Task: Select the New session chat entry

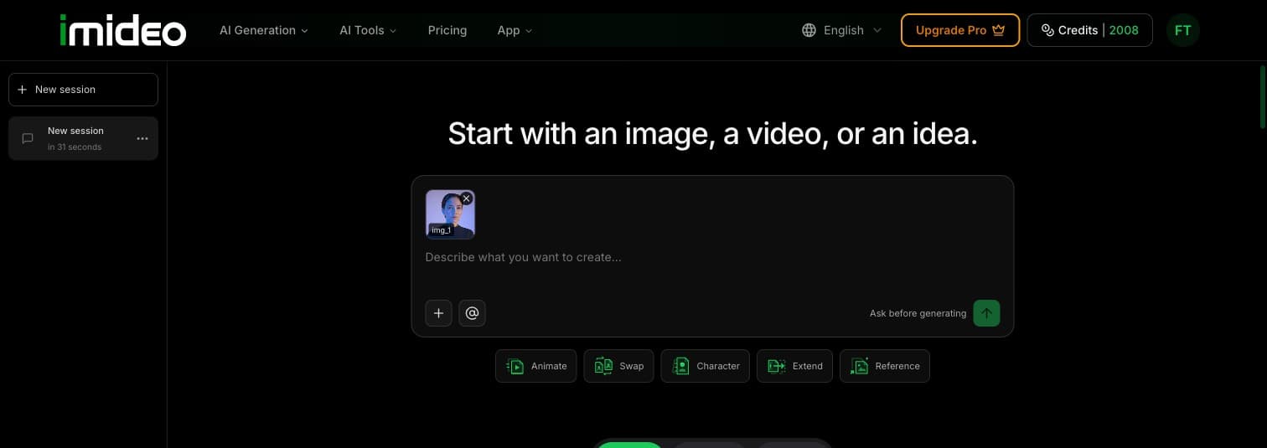Action: coord(83,138)
